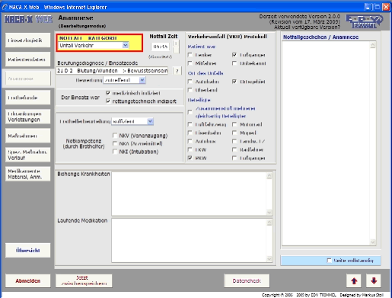This screenshot has width=392, height=298.
Task: Click 'Aktuell verfügbare Version?' text
Action: point(308,27)
